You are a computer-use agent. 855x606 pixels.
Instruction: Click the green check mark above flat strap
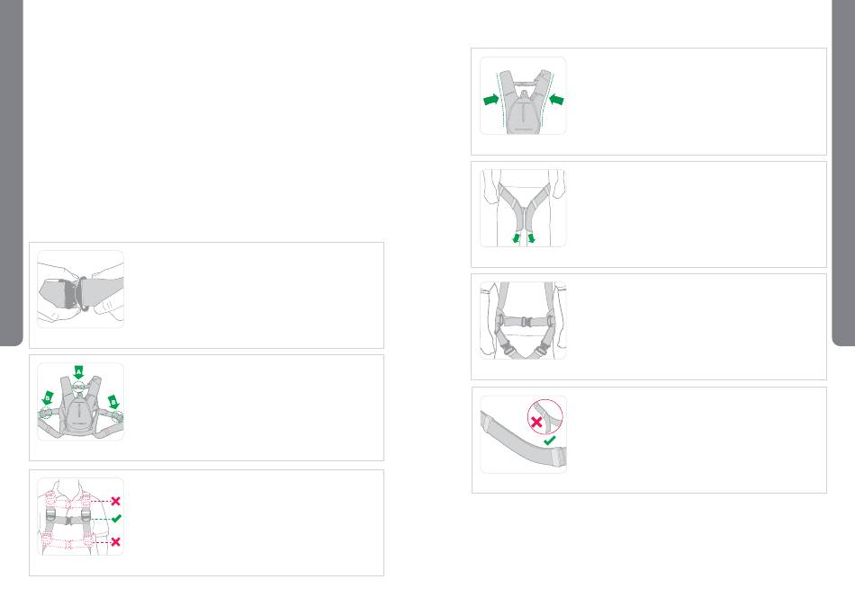pyautogui.click(x=550, y=440)
